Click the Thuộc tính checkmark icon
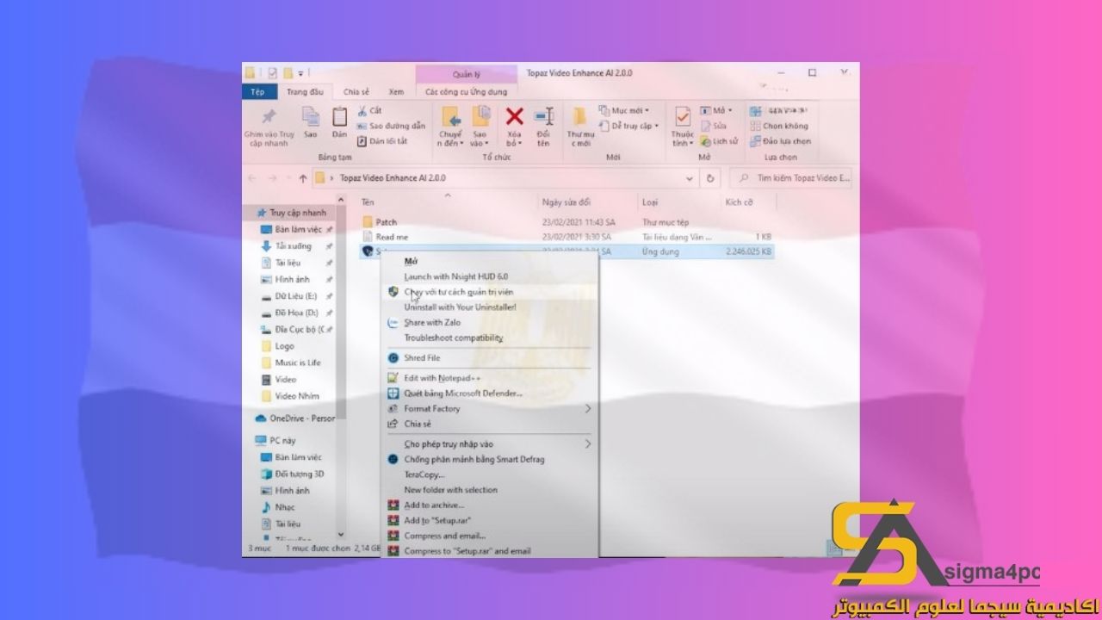Viewport: 1102px width, 620px height. tap(683, 116)
